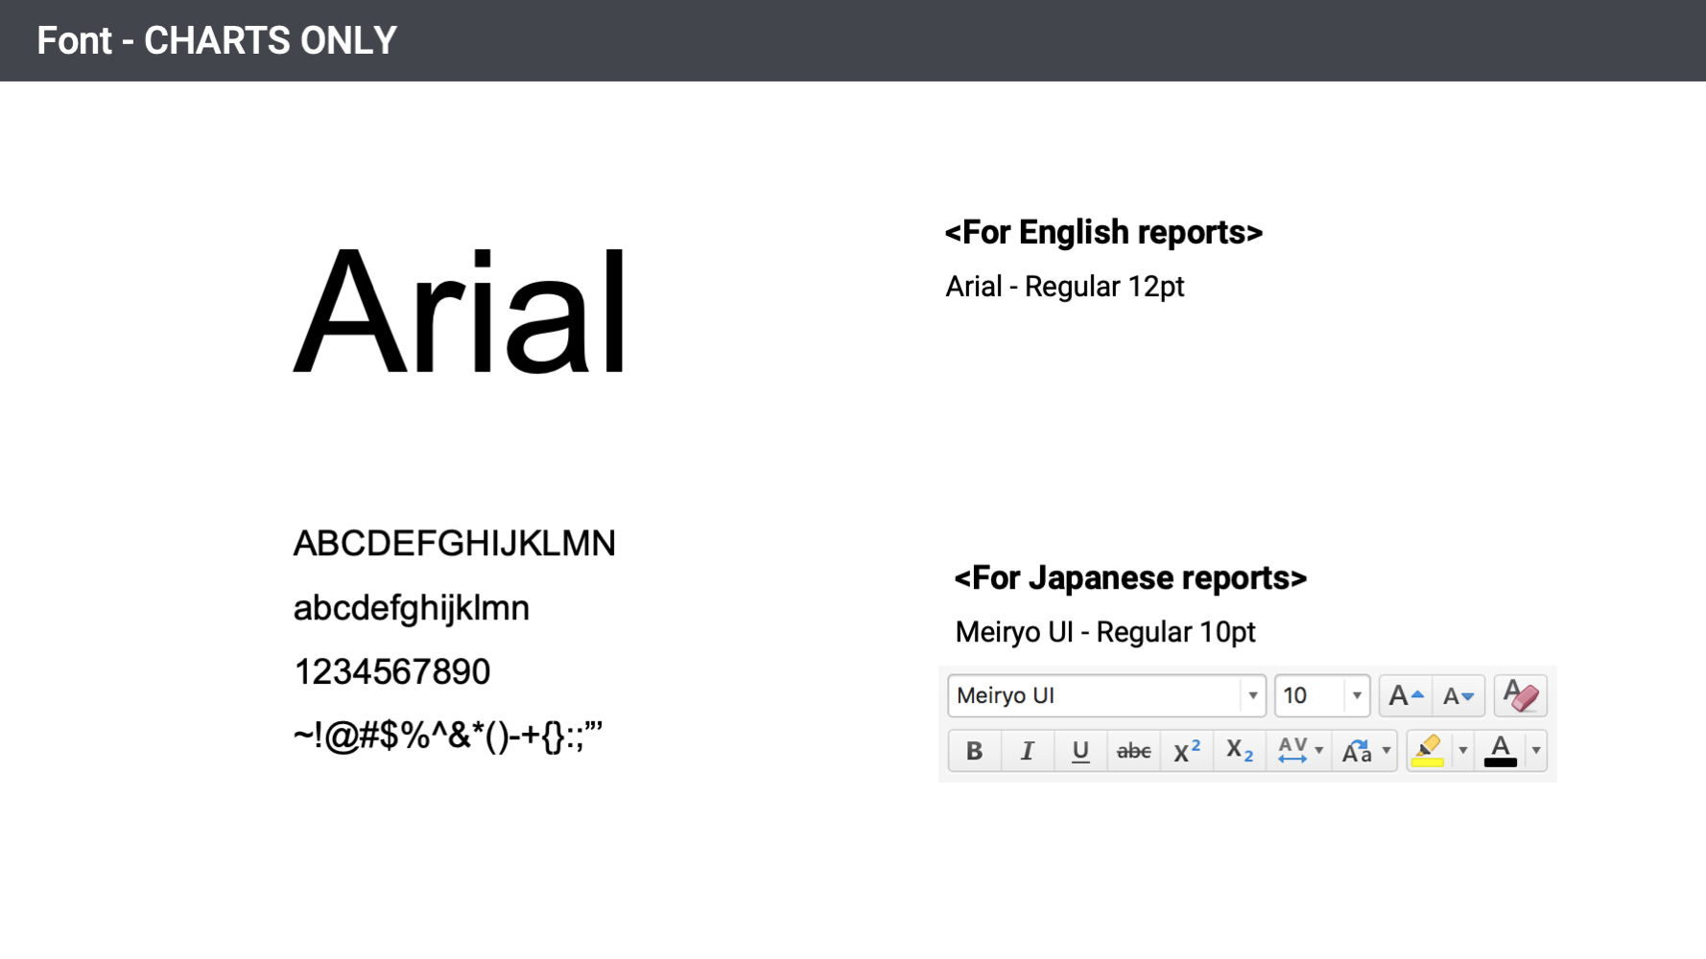Increase font size with large A button
The image size is (1706, 959).
pyautogui.click(x=1406, y=696)
